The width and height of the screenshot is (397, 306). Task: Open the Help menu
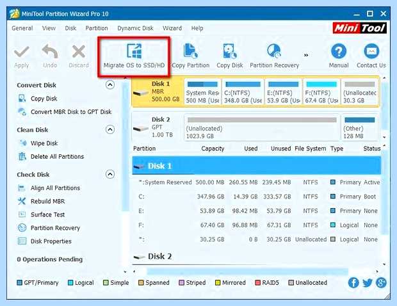(197, 28)
